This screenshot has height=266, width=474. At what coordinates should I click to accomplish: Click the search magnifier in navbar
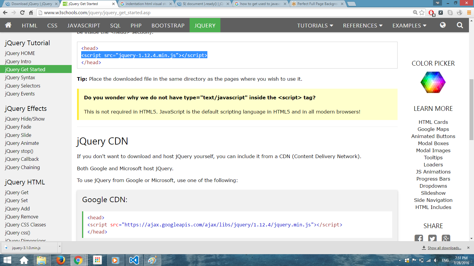point(460,25)
